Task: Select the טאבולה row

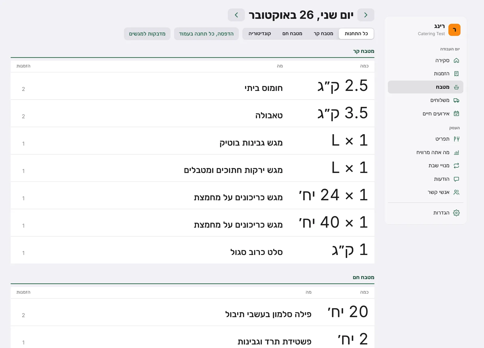Action: point(192,113)
